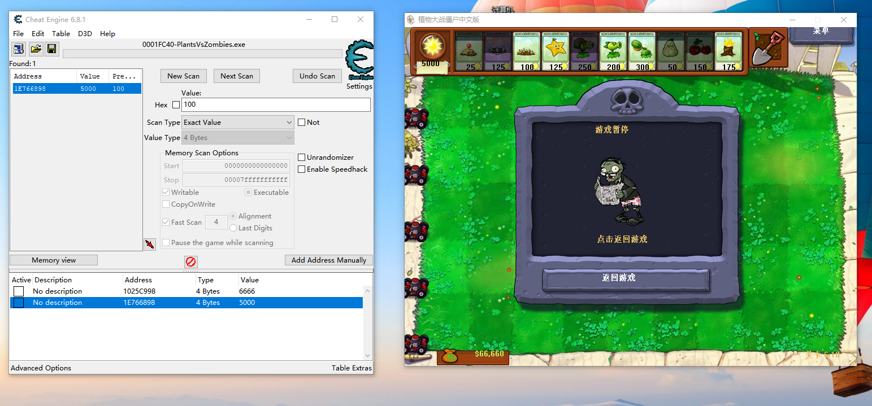Toggle the Fast Scan checkbox

[x=166, y=222]
